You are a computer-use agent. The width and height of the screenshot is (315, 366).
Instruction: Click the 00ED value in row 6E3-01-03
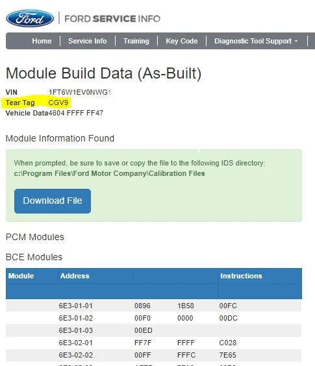point(144,330)
